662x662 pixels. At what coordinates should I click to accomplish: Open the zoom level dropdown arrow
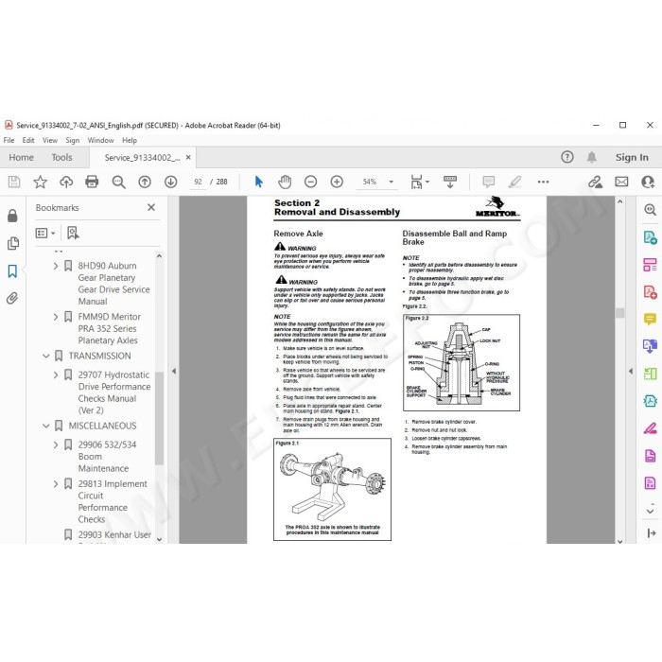(391, 182)
